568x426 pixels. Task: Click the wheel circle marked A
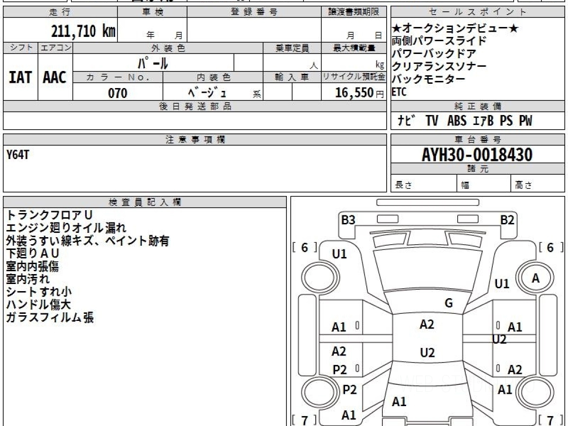click(535, 278)
